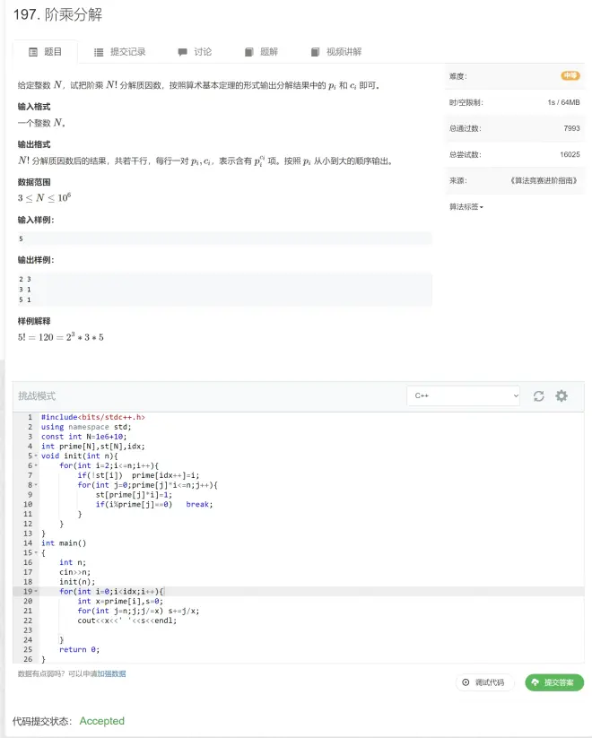
Task: Click the orange 中等 difficulty badge
Action: click(x=570, y=76)
